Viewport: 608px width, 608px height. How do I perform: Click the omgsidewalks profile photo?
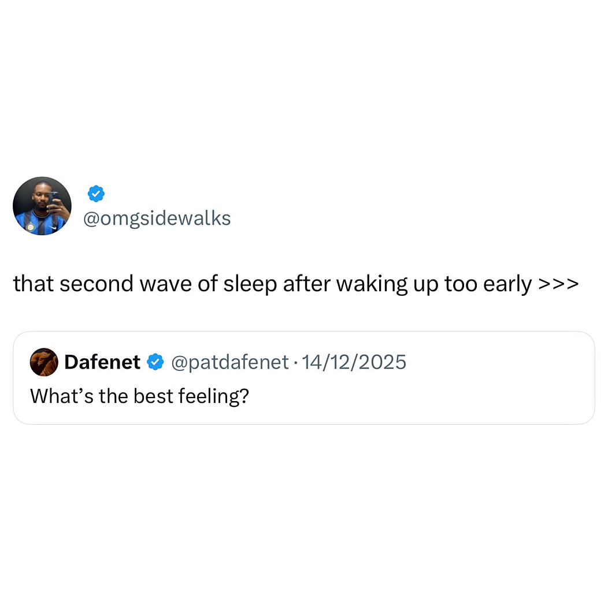pyautogui.click(x=42, y=206)
